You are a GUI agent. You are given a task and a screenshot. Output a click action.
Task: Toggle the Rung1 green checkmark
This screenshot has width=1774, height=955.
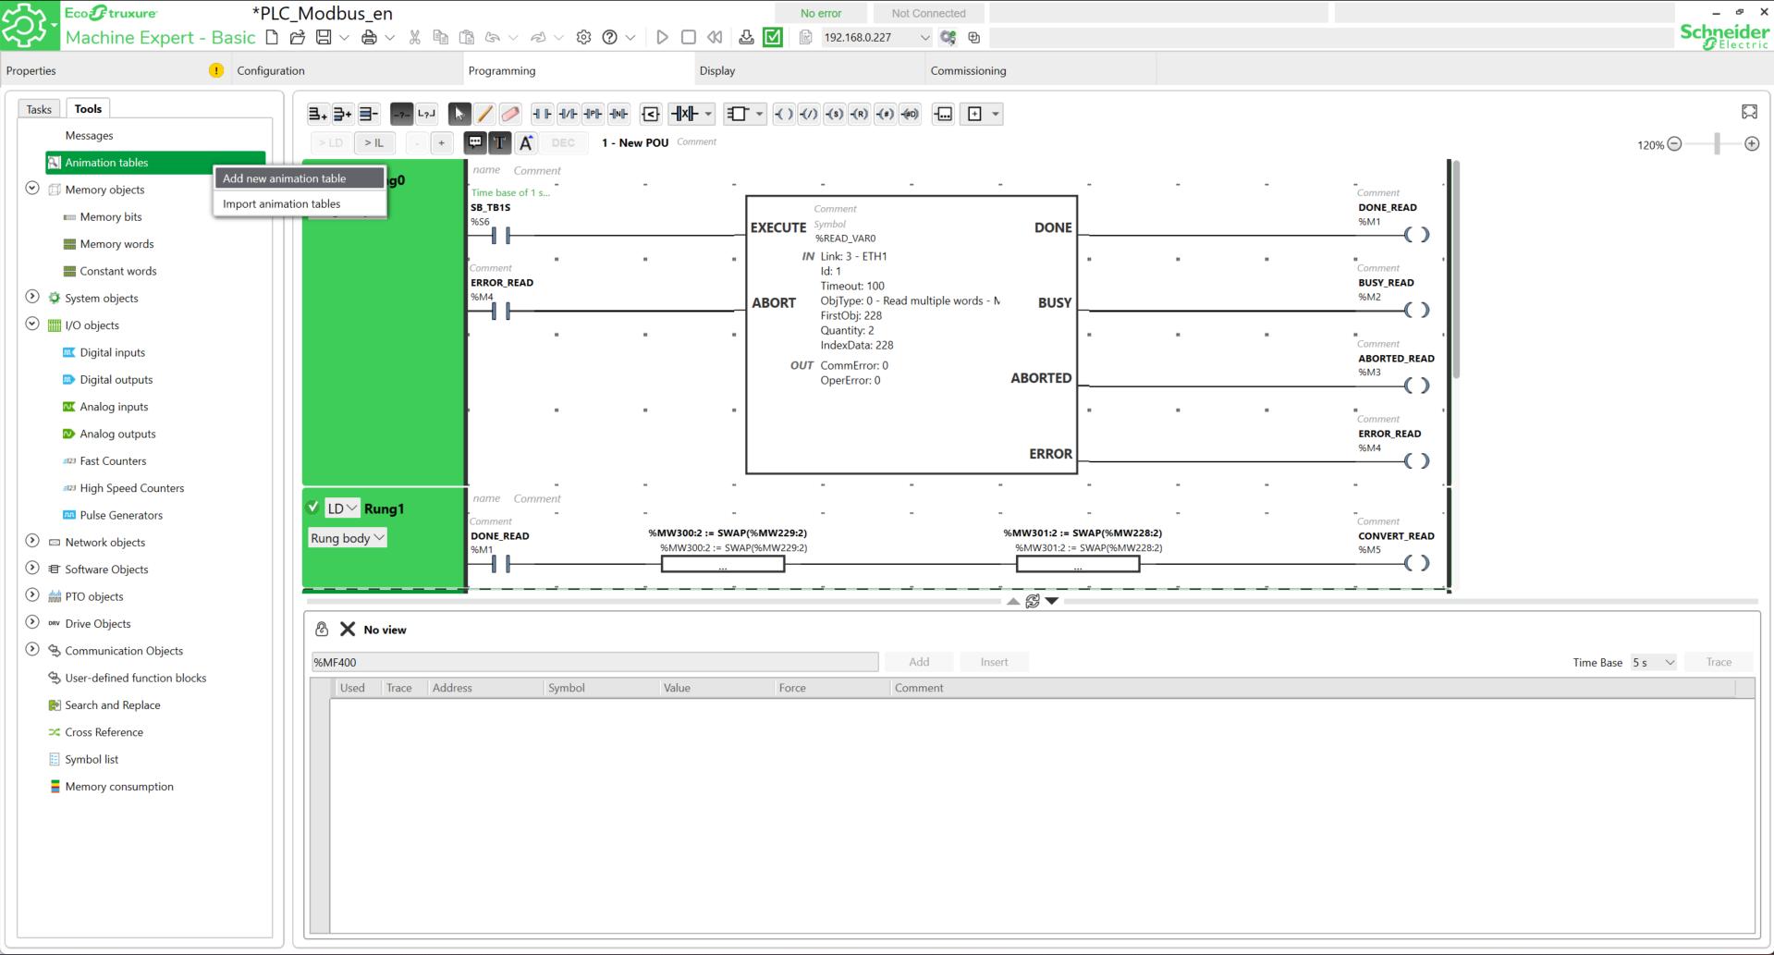click(x=313, y=508)
